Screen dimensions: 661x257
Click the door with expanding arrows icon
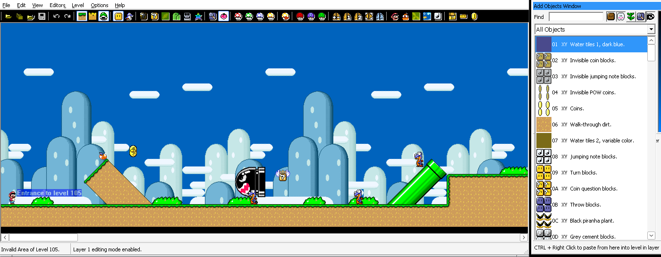click(x=369, y=17)
